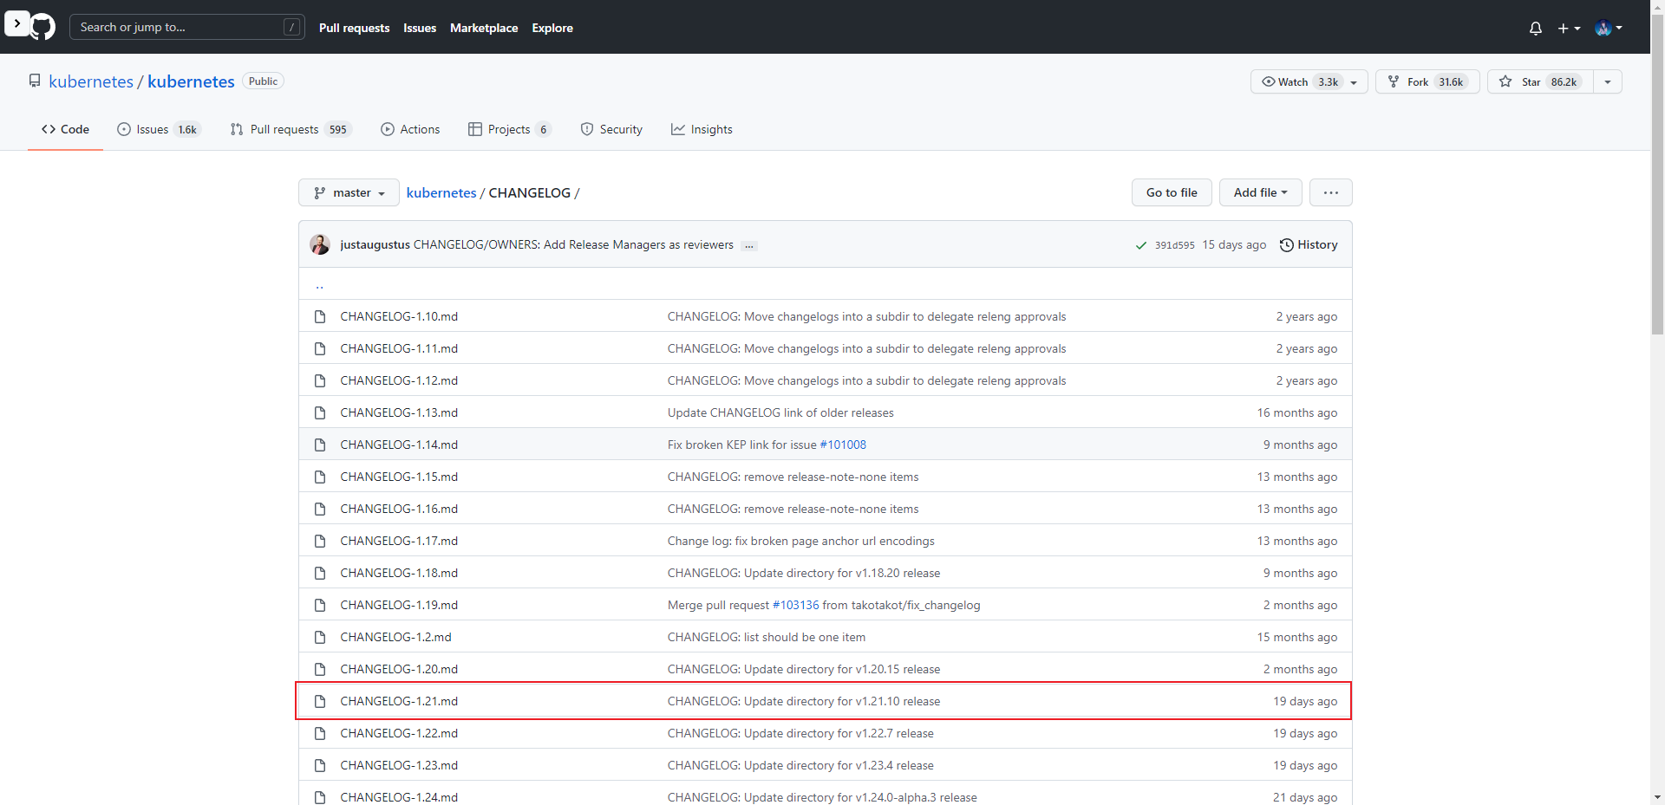Open the kubernetes repository name link

click(x=191, y=81)
